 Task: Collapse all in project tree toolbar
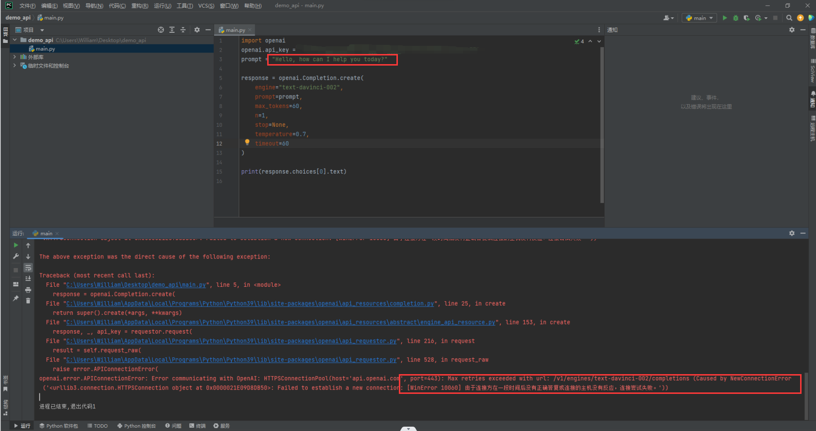(183, 30)
